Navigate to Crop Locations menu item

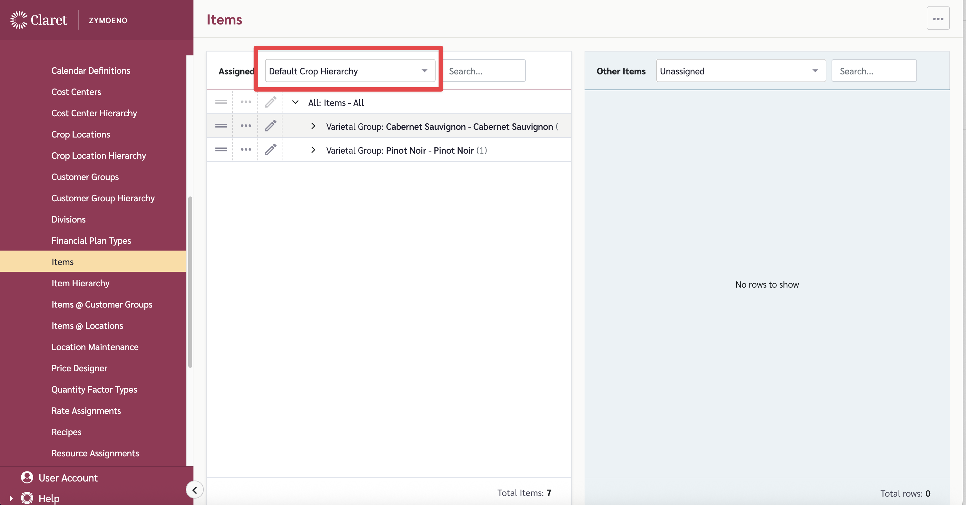(81, 135)
